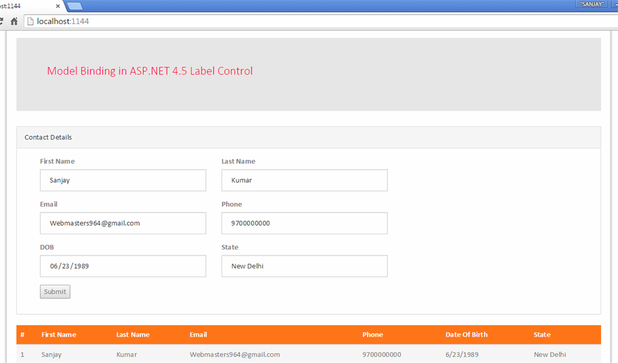Select the Phone number input field
This screenshot has width=618, height=363.
[x=304, y=223]
